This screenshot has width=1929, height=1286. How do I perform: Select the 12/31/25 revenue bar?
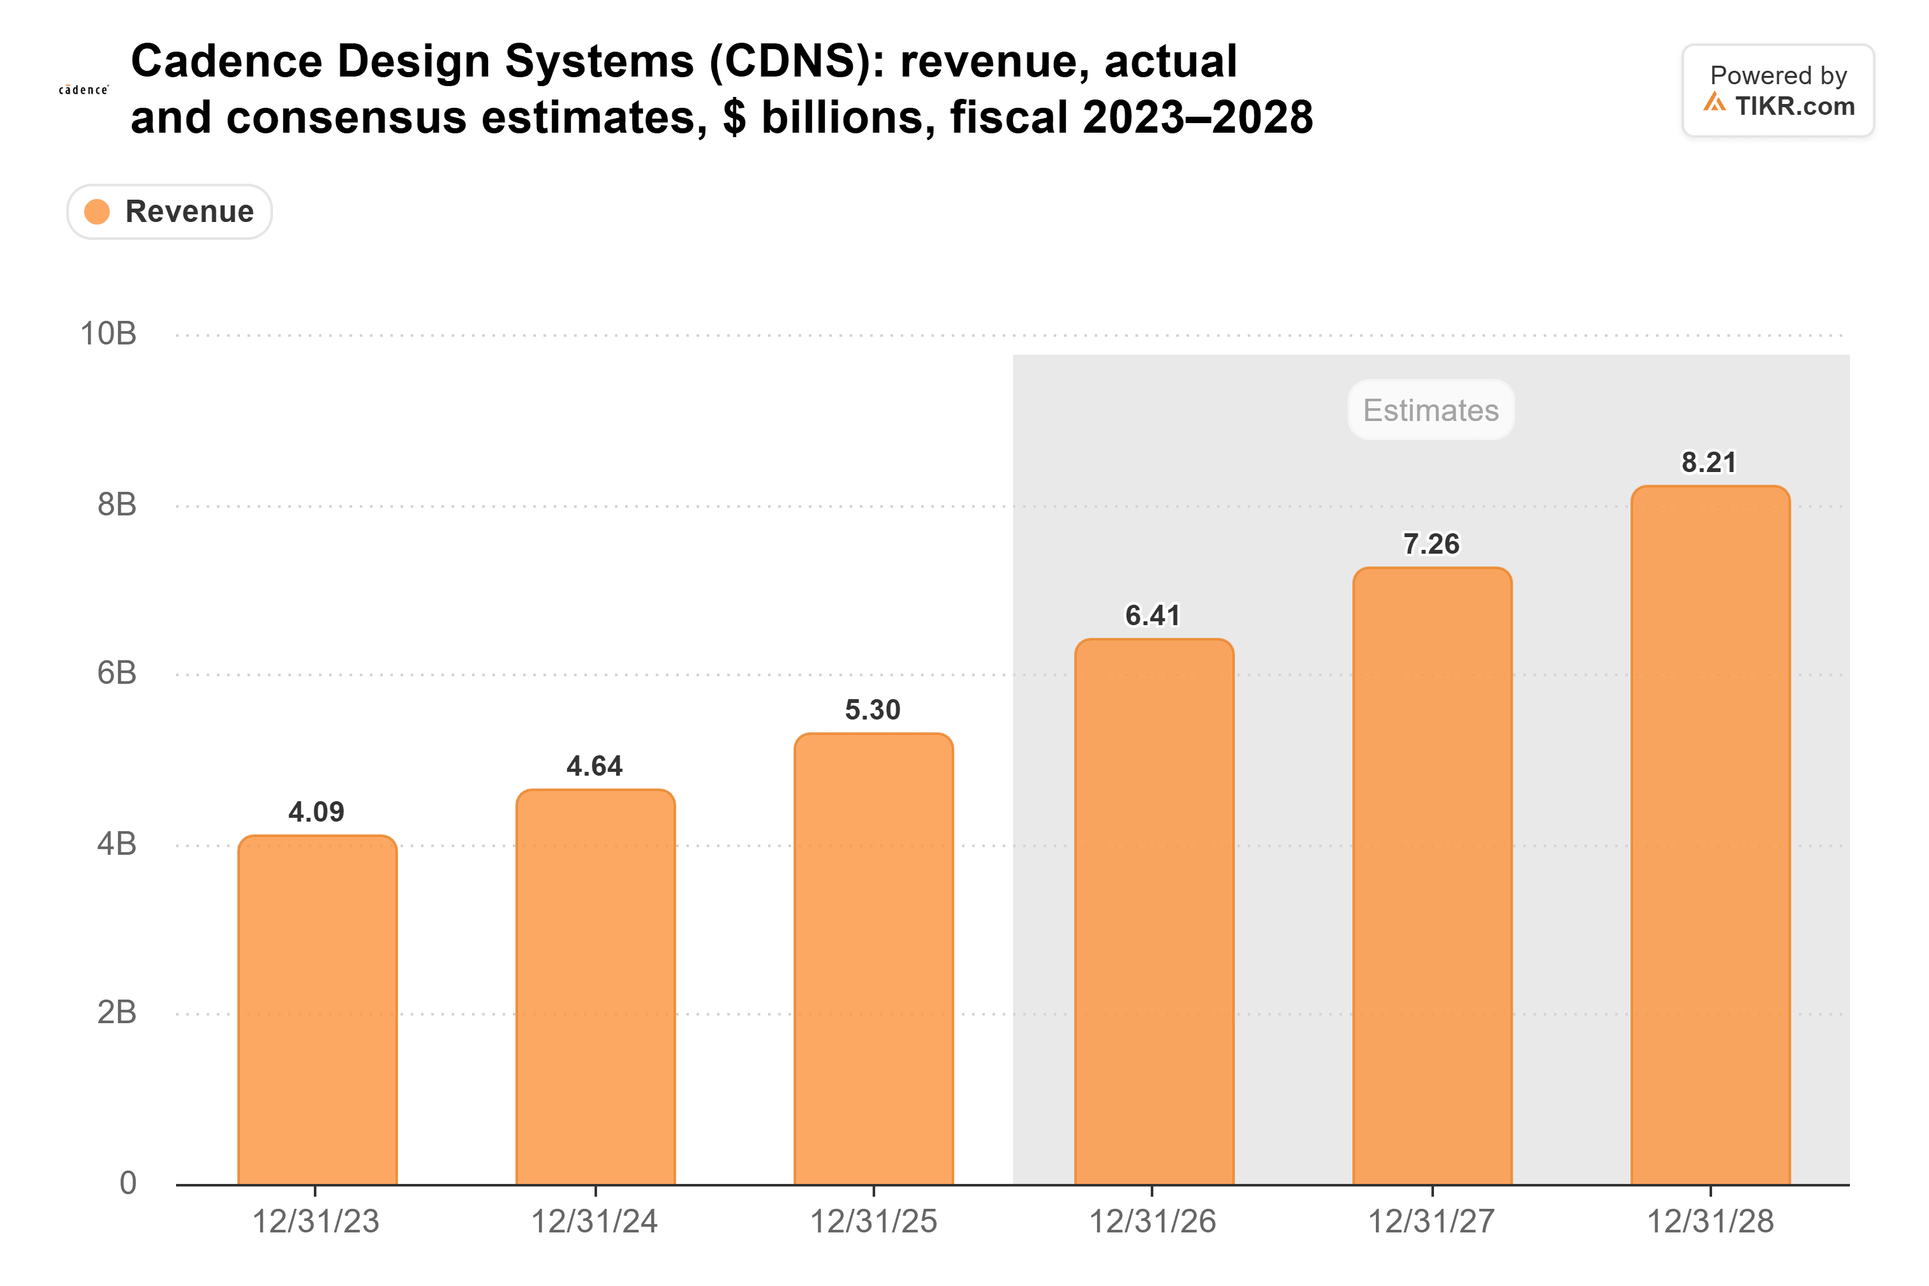(x=873, y=959)
